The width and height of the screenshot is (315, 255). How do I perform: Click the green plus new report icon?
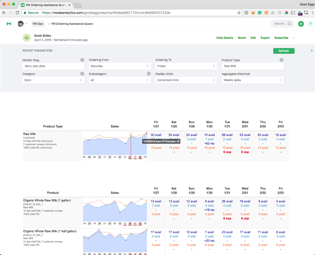pos(301,24)
